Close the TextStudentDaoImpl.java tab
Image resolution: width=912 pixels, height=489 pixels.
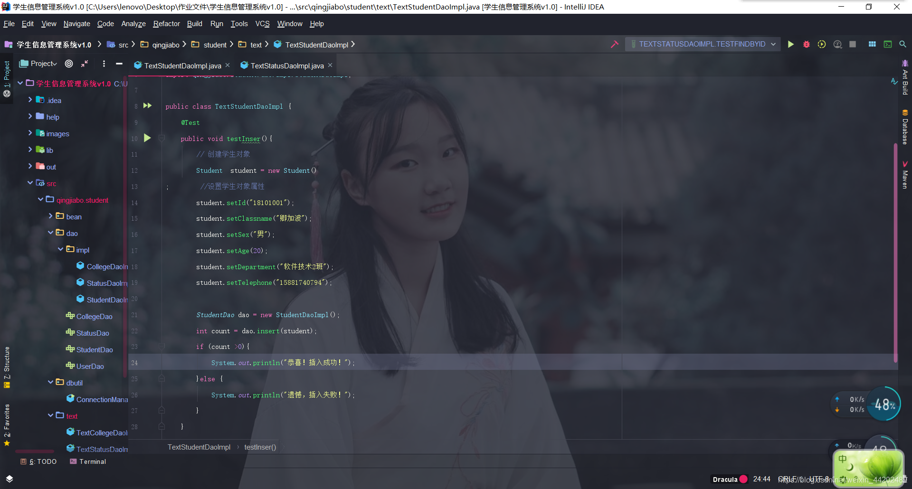(x=228, y=66)
